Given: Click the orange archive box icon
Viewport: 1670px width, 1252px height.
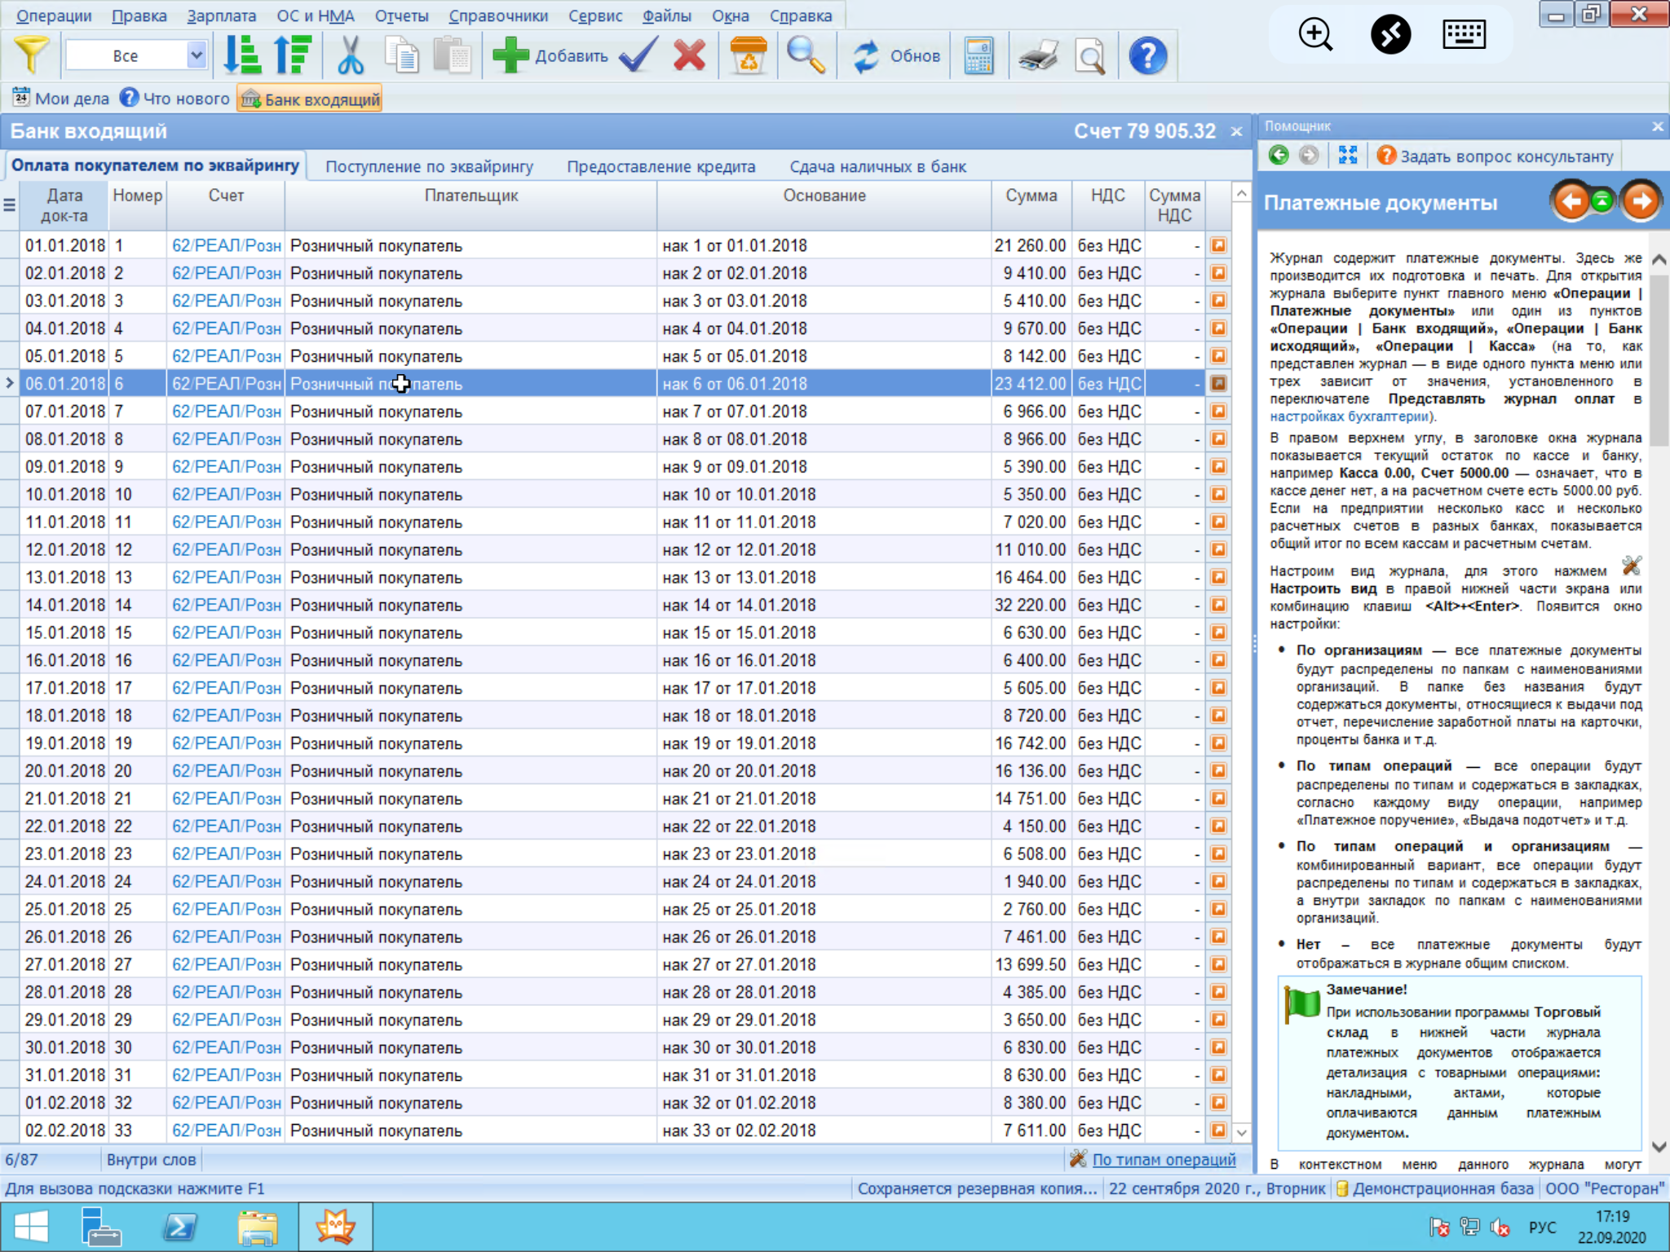Looking at the screenshot, I should click(x=747, y=55).
